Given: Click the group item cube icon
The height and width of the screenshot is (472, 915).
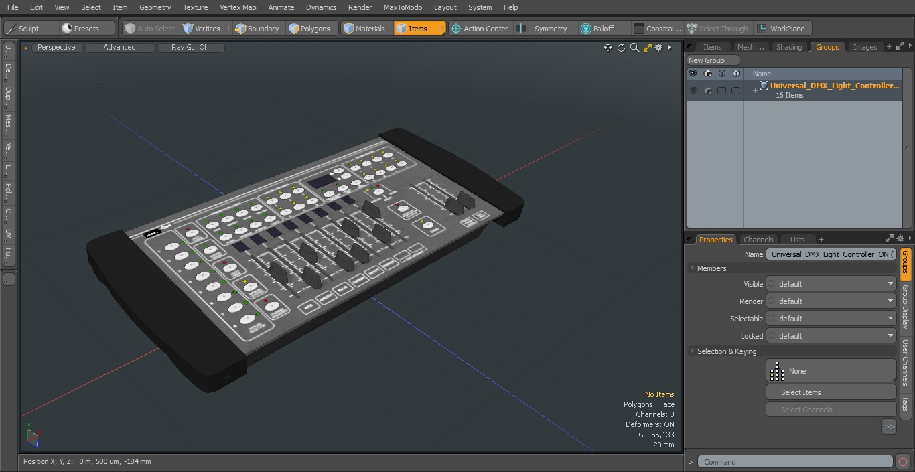Looking at the screenshot, I should pos(764,86).
